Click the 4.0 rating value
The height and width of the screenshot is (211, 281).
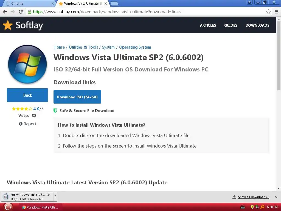[x=36, y=109]
